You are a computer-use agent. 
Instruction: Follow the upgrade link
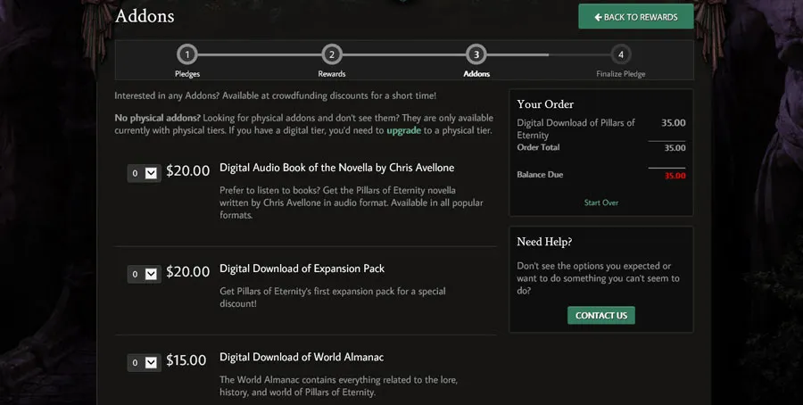pyautogui.click(x=403, y=130)
